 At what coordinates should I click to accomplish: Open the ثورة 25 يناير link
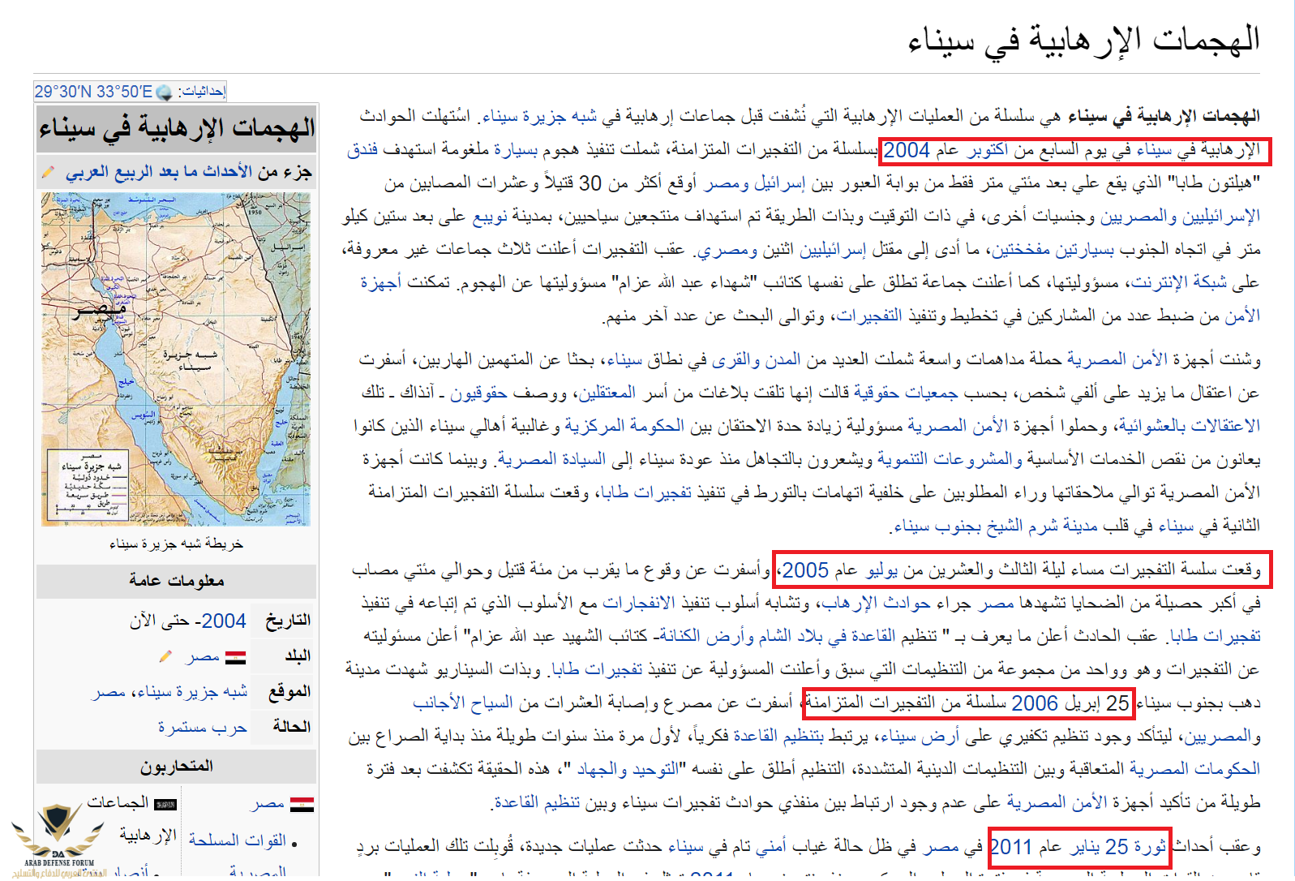pos(1118,847)
